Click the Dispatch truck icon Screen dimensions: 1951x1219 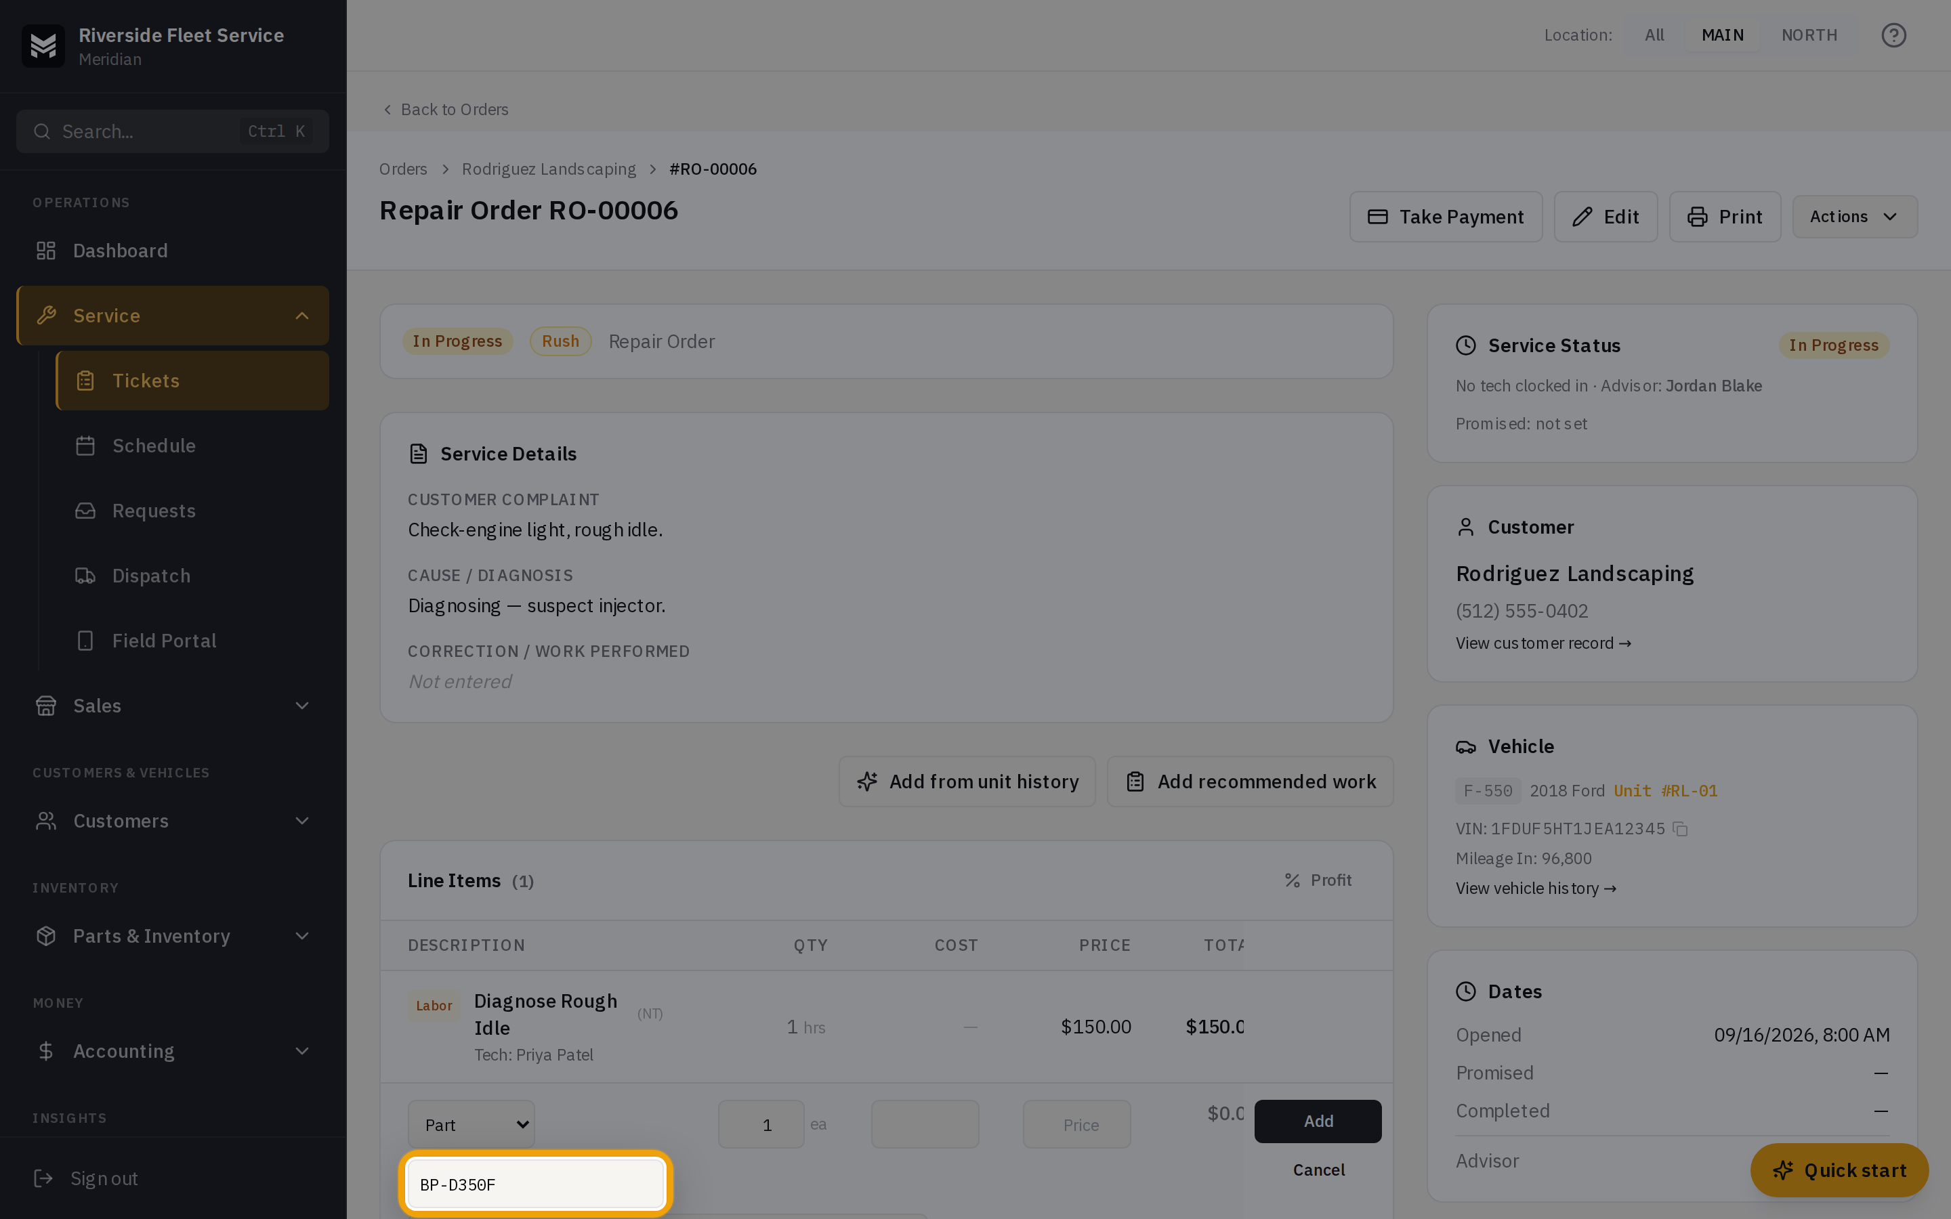(85, 576)
